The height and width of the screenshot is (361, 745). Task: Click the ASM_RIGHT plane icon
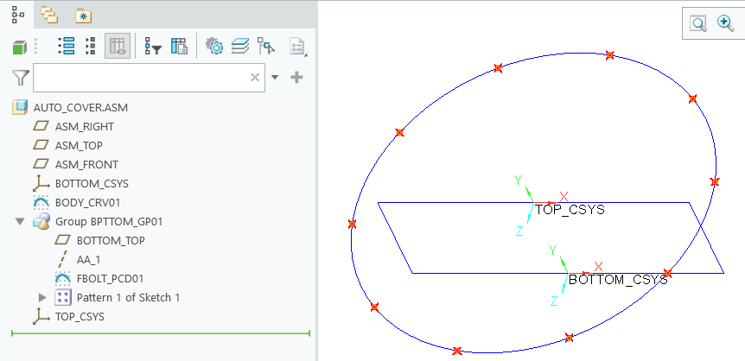coord(41,126)
